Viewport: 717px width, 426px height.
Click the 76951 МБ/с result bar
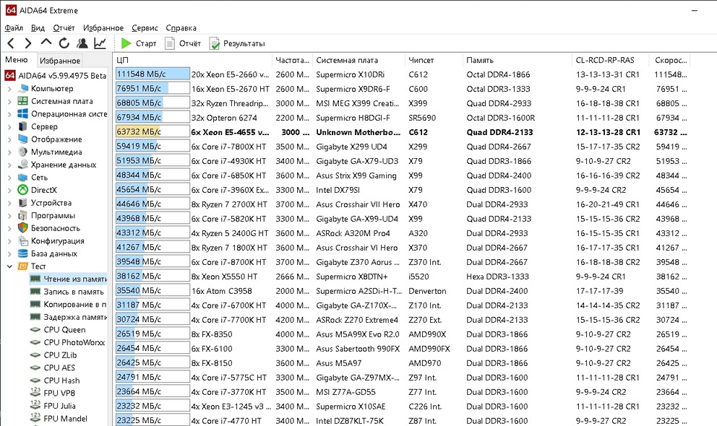153,89
